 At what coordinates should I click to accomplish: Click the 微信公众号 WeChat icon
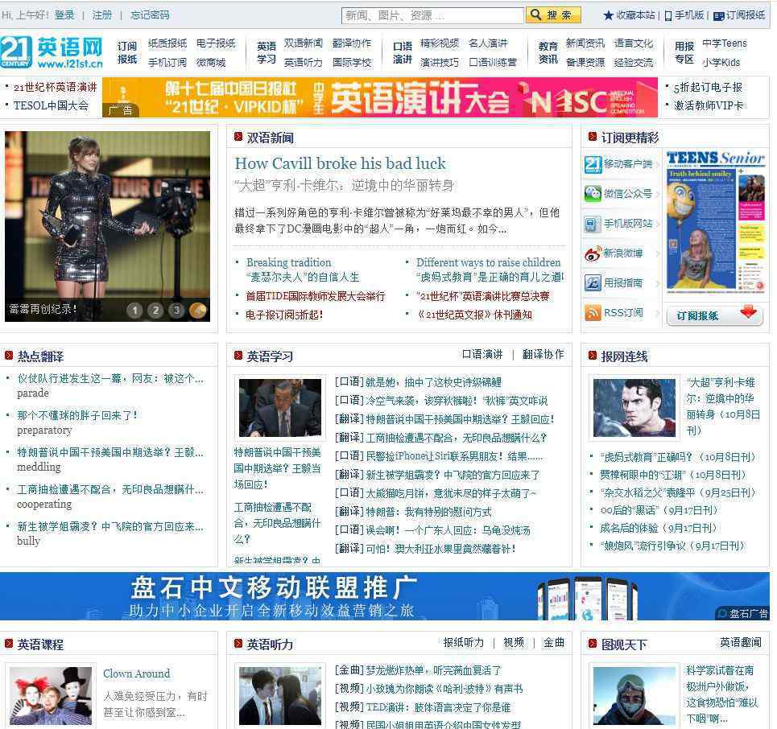pyautogui.click(x=593, y=194)
